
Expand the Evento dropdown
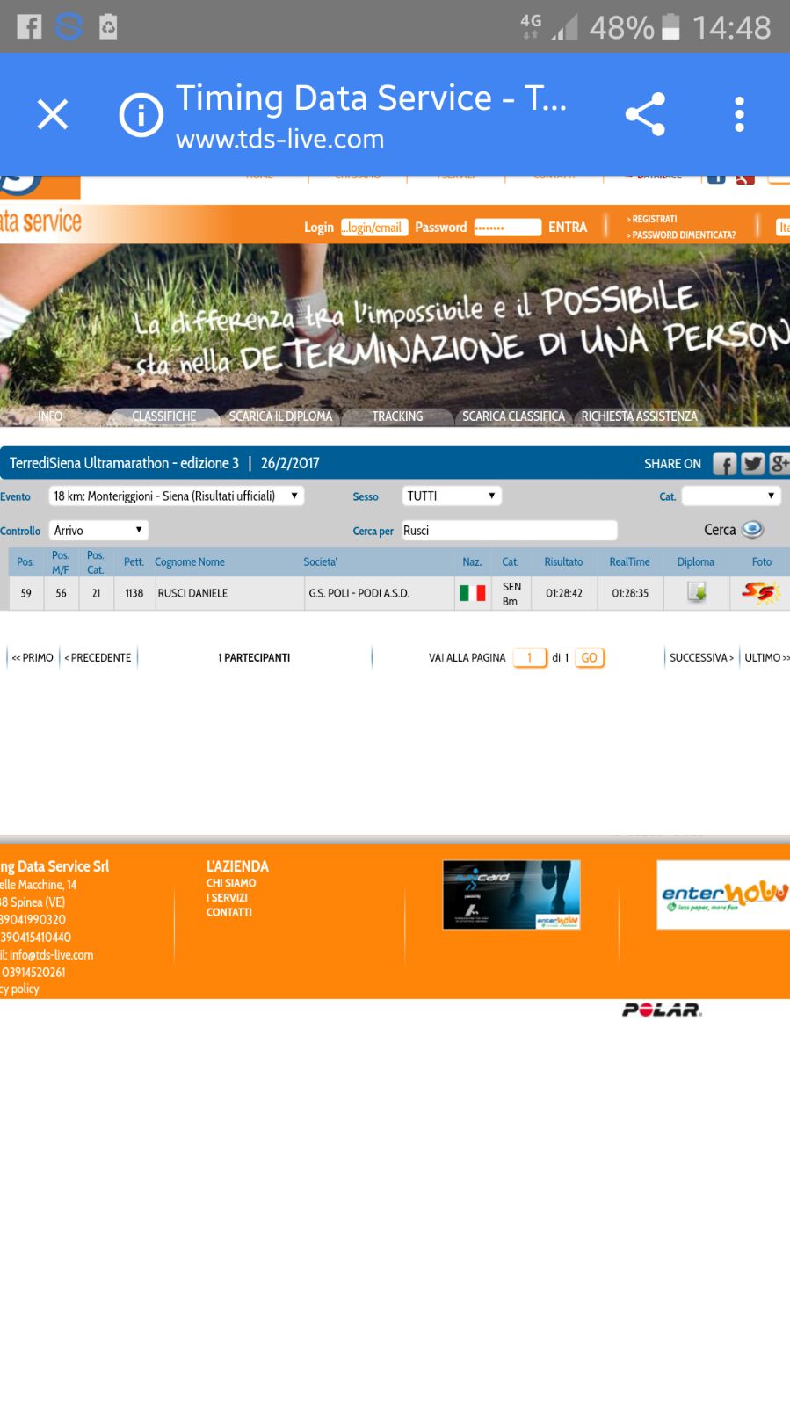(x=177, y=496)
